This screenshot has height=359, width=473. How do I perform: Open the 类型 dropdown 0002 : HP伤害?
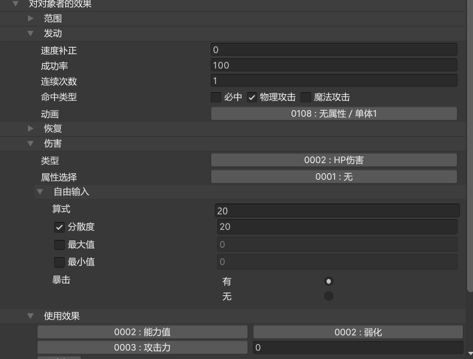334,160
